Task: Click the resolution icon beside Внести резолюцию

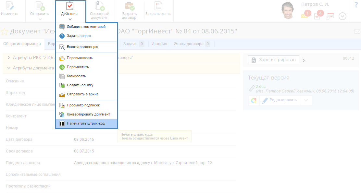Action: [62, 47]
